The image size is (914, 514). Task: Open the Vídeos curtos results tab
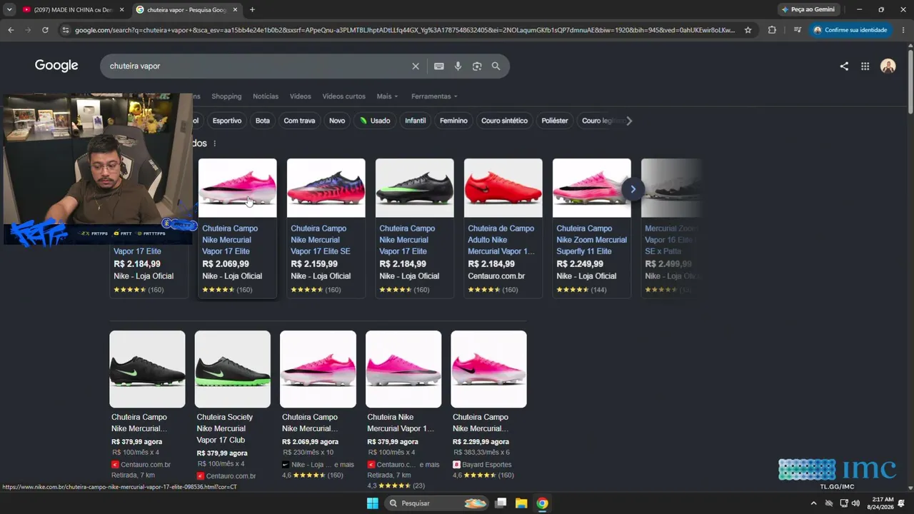[x=343, y=96]
